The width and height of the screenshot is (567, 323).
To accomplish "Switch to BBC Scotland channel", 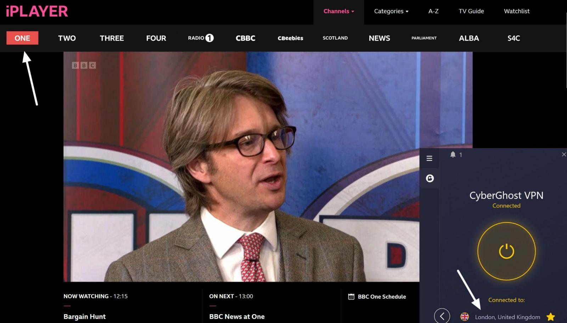I will pyautogui.click(x=335, y=38).
